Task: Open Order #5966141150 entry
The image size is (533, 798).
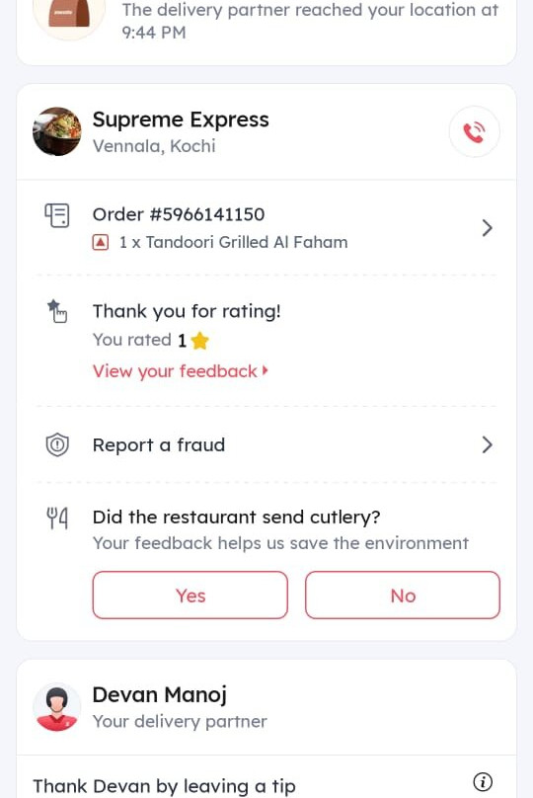Action: pyautogui.click(x=266, y=228)
